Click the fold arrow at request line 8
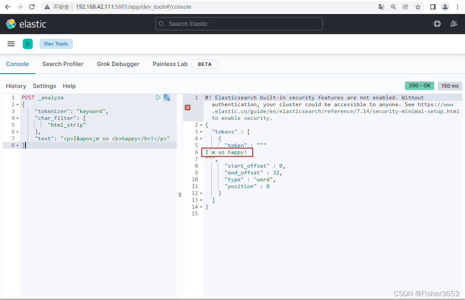 pyautogui.click(x=17, y=146)
